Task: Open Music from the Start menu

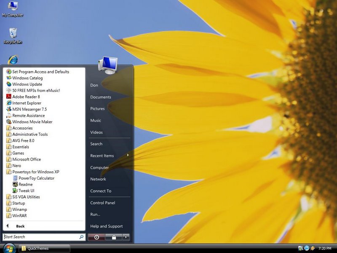Action: [x=96, y=121]
